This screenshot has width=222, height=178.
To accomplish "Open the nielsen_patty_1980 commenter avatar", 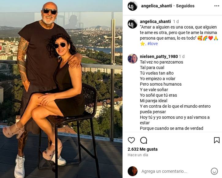I will [x=132, y=59].
